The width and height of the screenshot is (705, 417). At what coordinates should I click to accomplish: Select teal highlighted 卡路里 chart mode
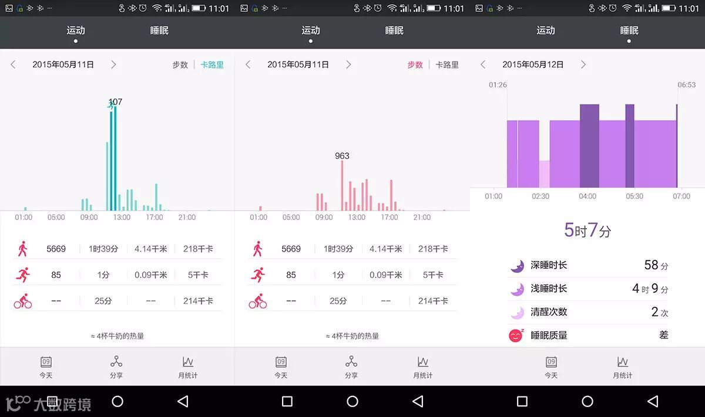(212, 65)
